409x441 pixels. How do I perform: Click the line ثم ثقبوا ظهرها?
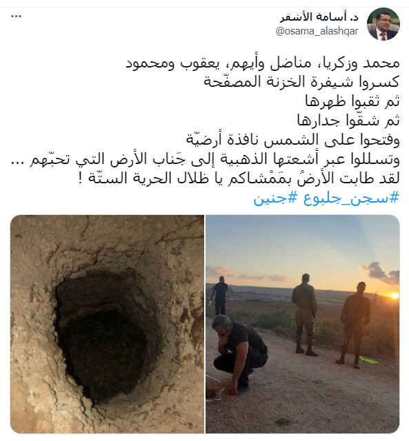[x=352, y=101]
